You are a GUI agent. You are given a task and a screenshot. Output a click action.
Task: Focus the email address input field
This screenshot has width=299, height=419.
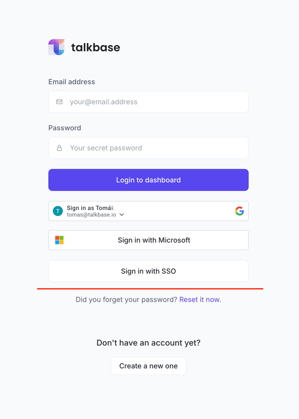[149, 102]
